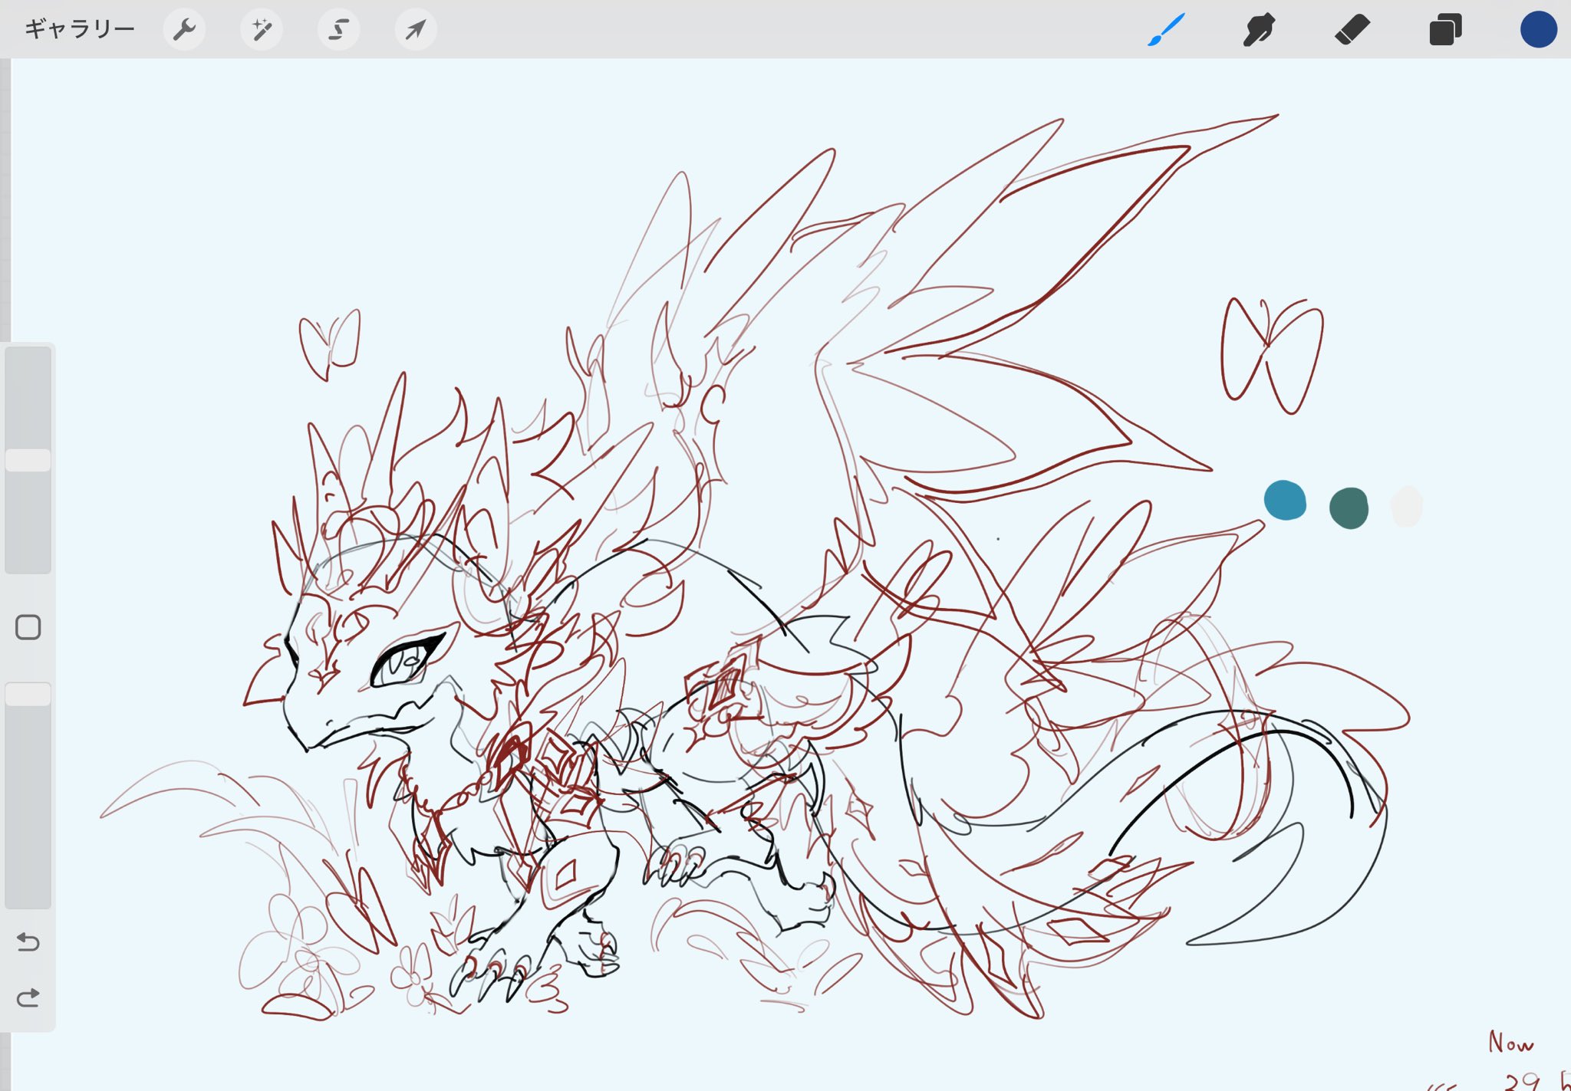
Task: Click the light blue paint dot on canvas
Action: (x=1285, y=501)
